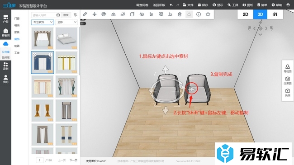
Task: Toggle hide object with crossed-eye icon
Action: [x=142, y=14]
